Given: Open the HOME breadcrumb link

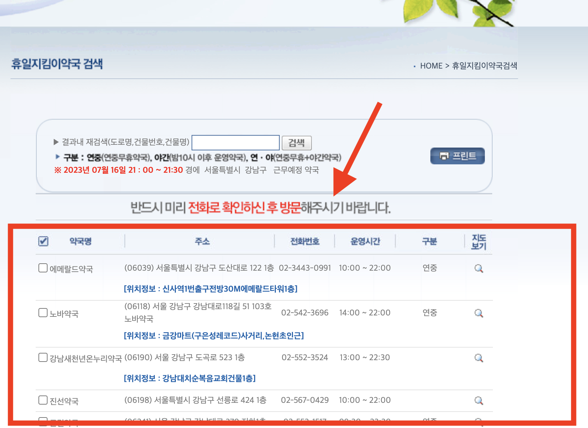Looking at the screenshot, I should pyautogui.click(x=431, y=66).
